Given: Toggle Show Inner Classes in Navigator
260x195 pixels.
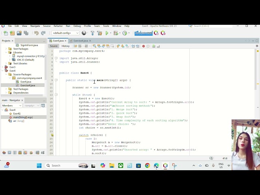Looking at the screenshot, I should [x=25, y=153].
